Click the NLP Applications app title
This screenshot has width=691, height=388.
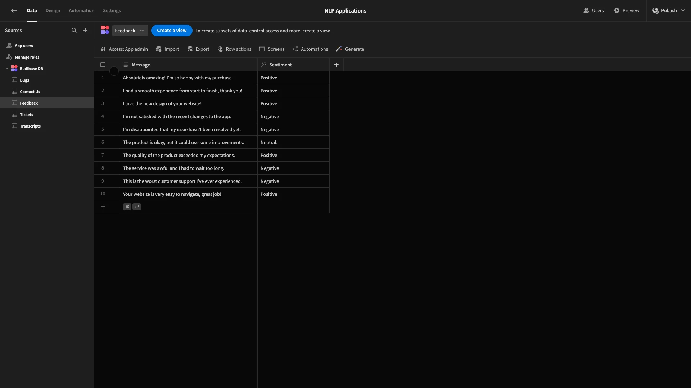coord(345,11)
